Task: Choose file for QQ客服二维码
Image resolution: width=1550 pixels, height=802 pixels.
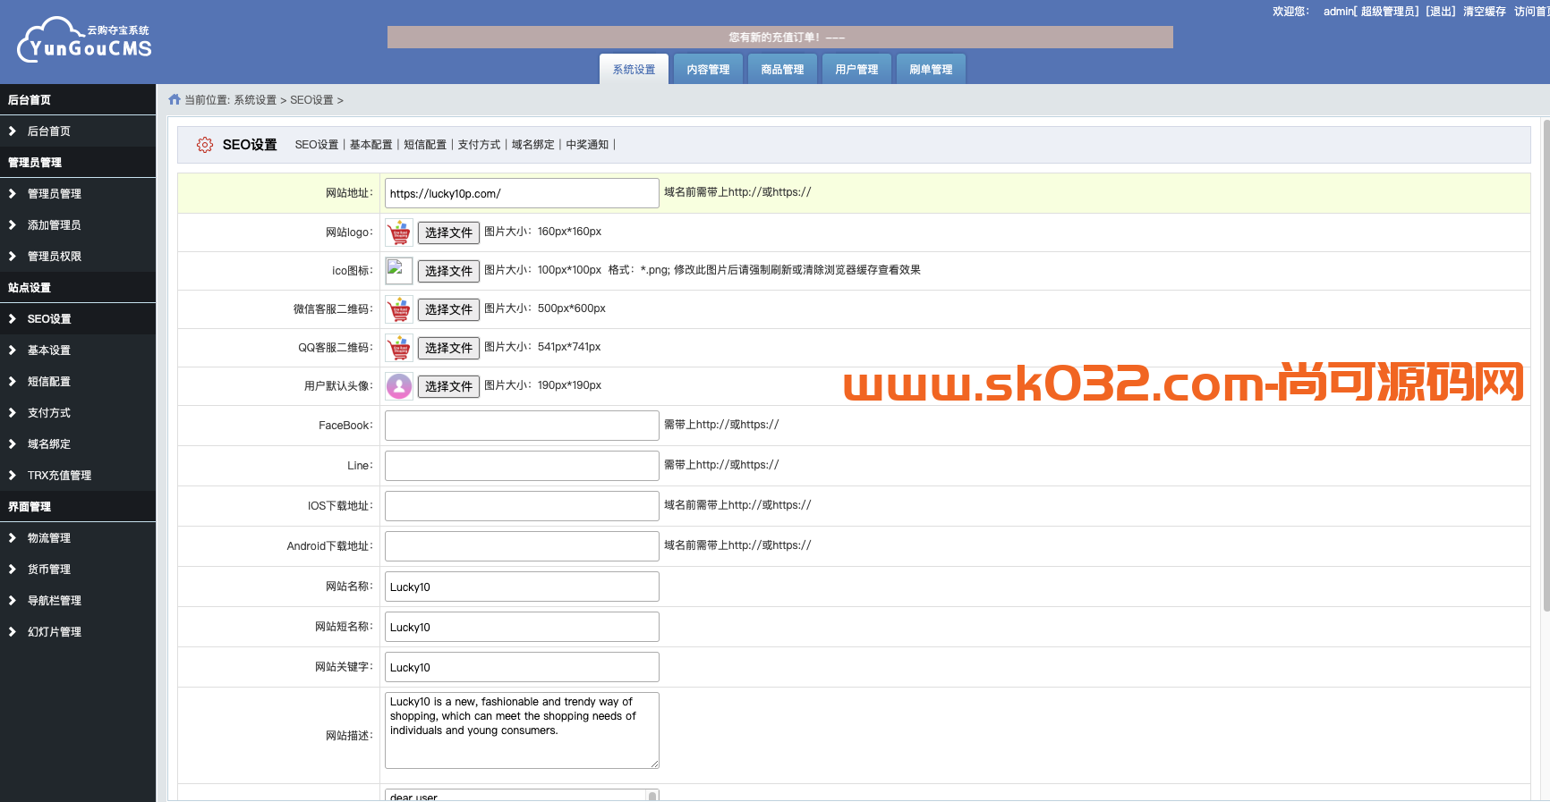Action: [448, 348]
